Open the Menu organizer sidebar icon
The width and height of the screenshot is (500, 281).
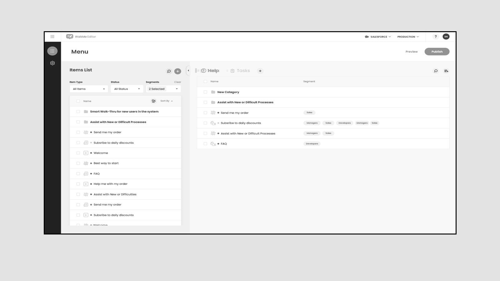pos(52,51)
